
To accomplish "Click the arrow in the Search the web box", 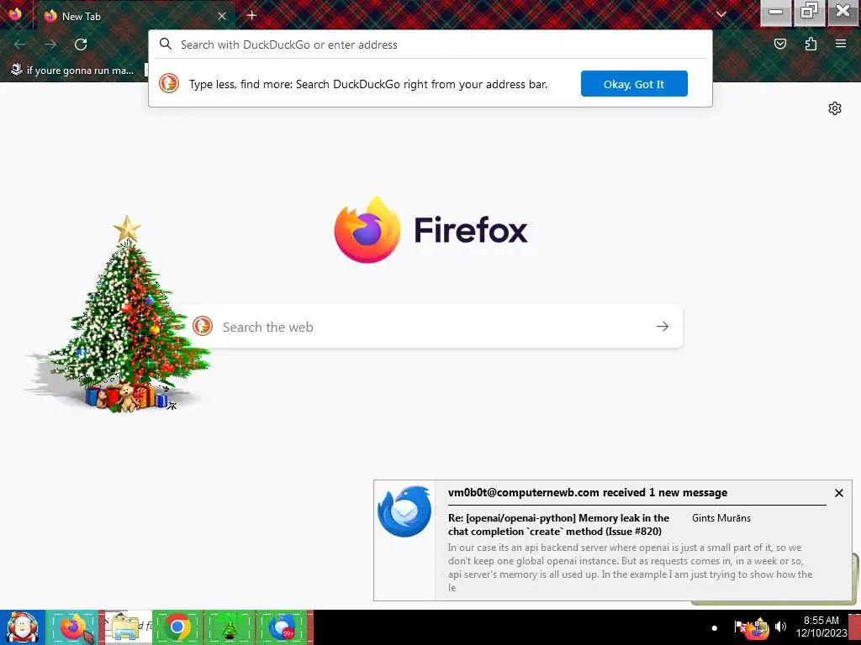I will [x=663, y=327].
